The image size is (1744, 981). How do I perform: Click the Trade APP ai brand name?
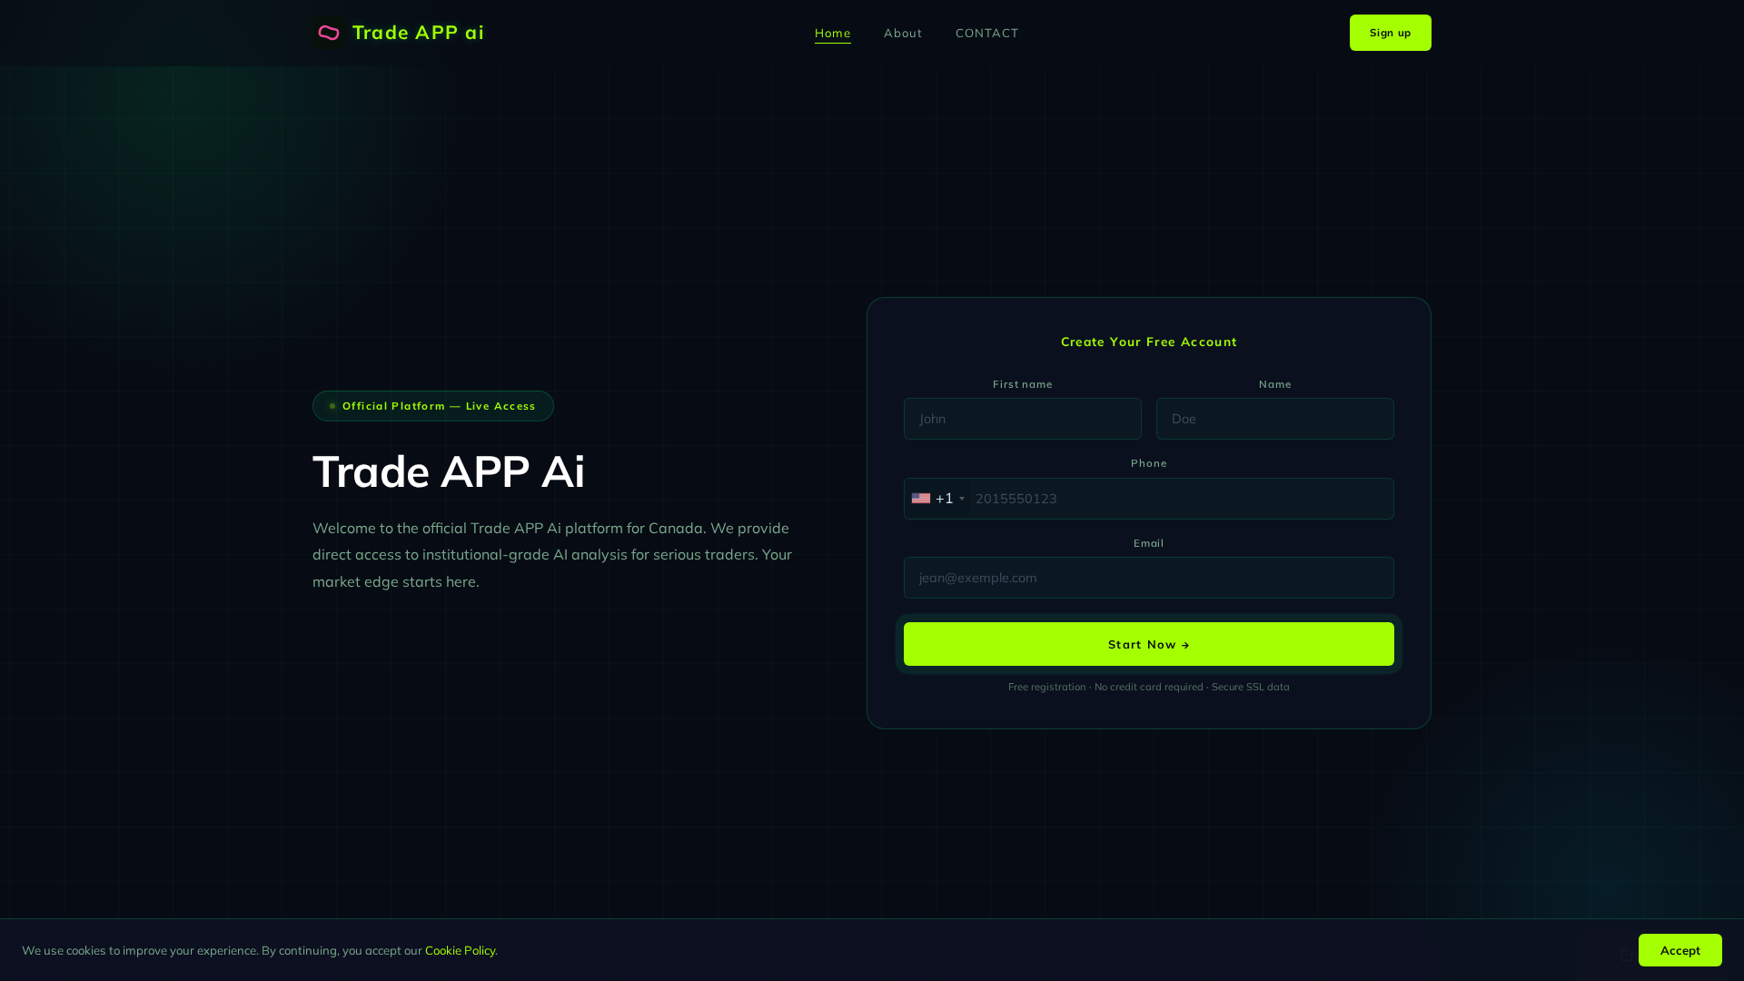[x=419, y=33]
